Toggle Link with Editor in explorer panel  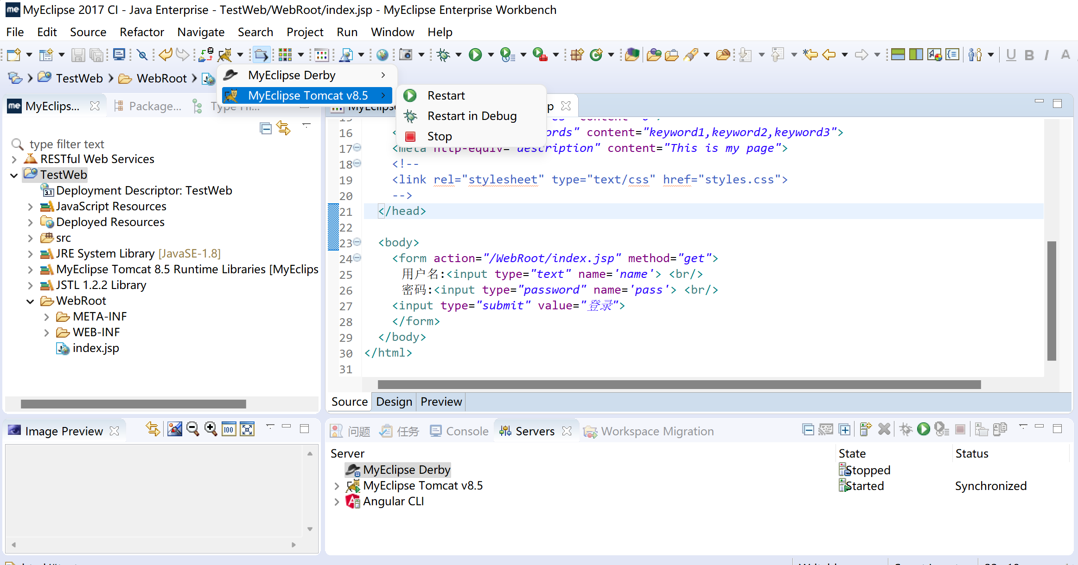[x=283, y=128]
